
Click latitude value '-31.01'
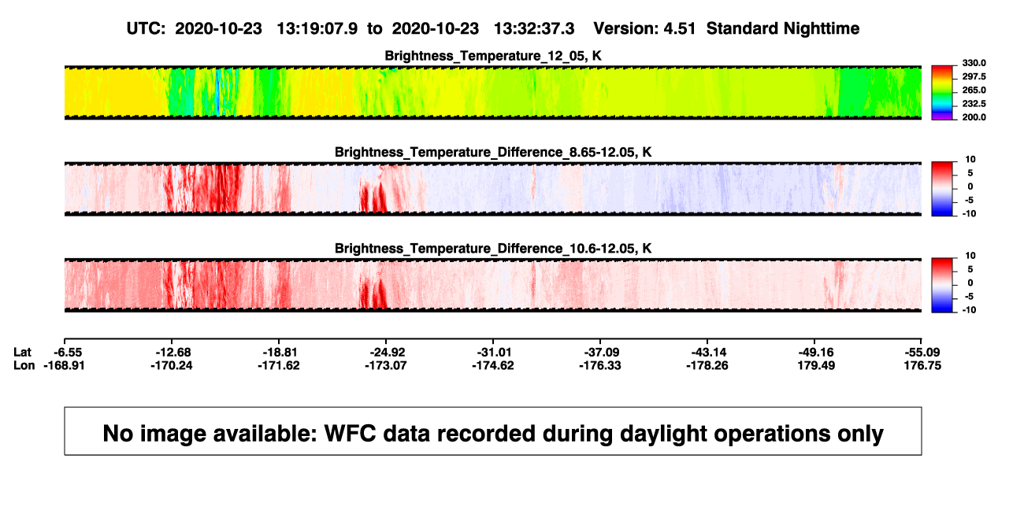[495, 352]
